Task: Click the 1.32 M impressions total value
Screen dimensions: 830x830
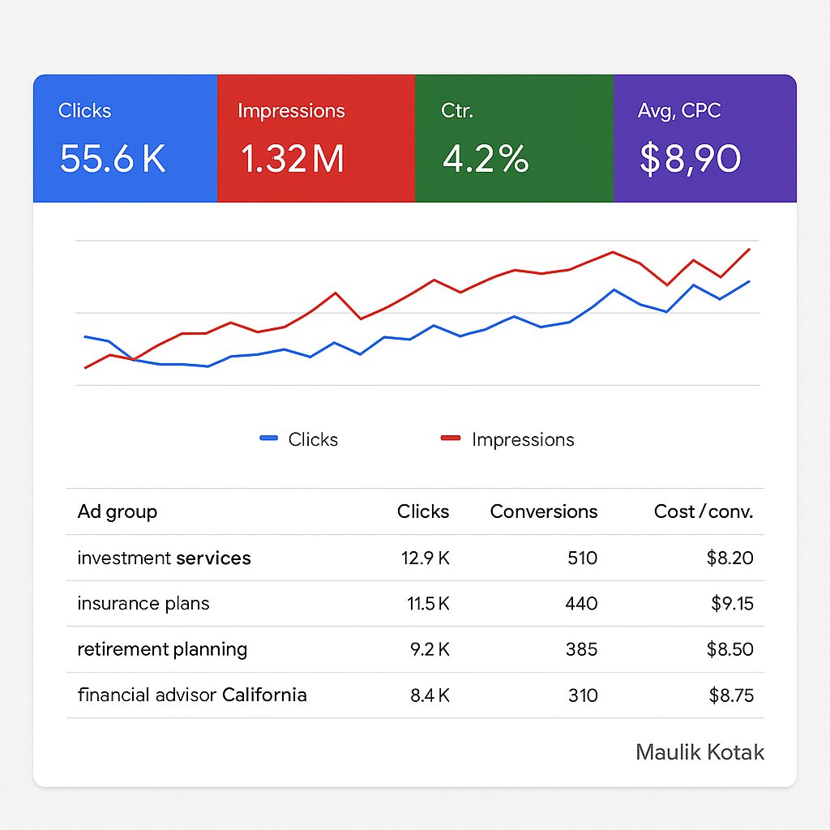Action: coord(292,159)
